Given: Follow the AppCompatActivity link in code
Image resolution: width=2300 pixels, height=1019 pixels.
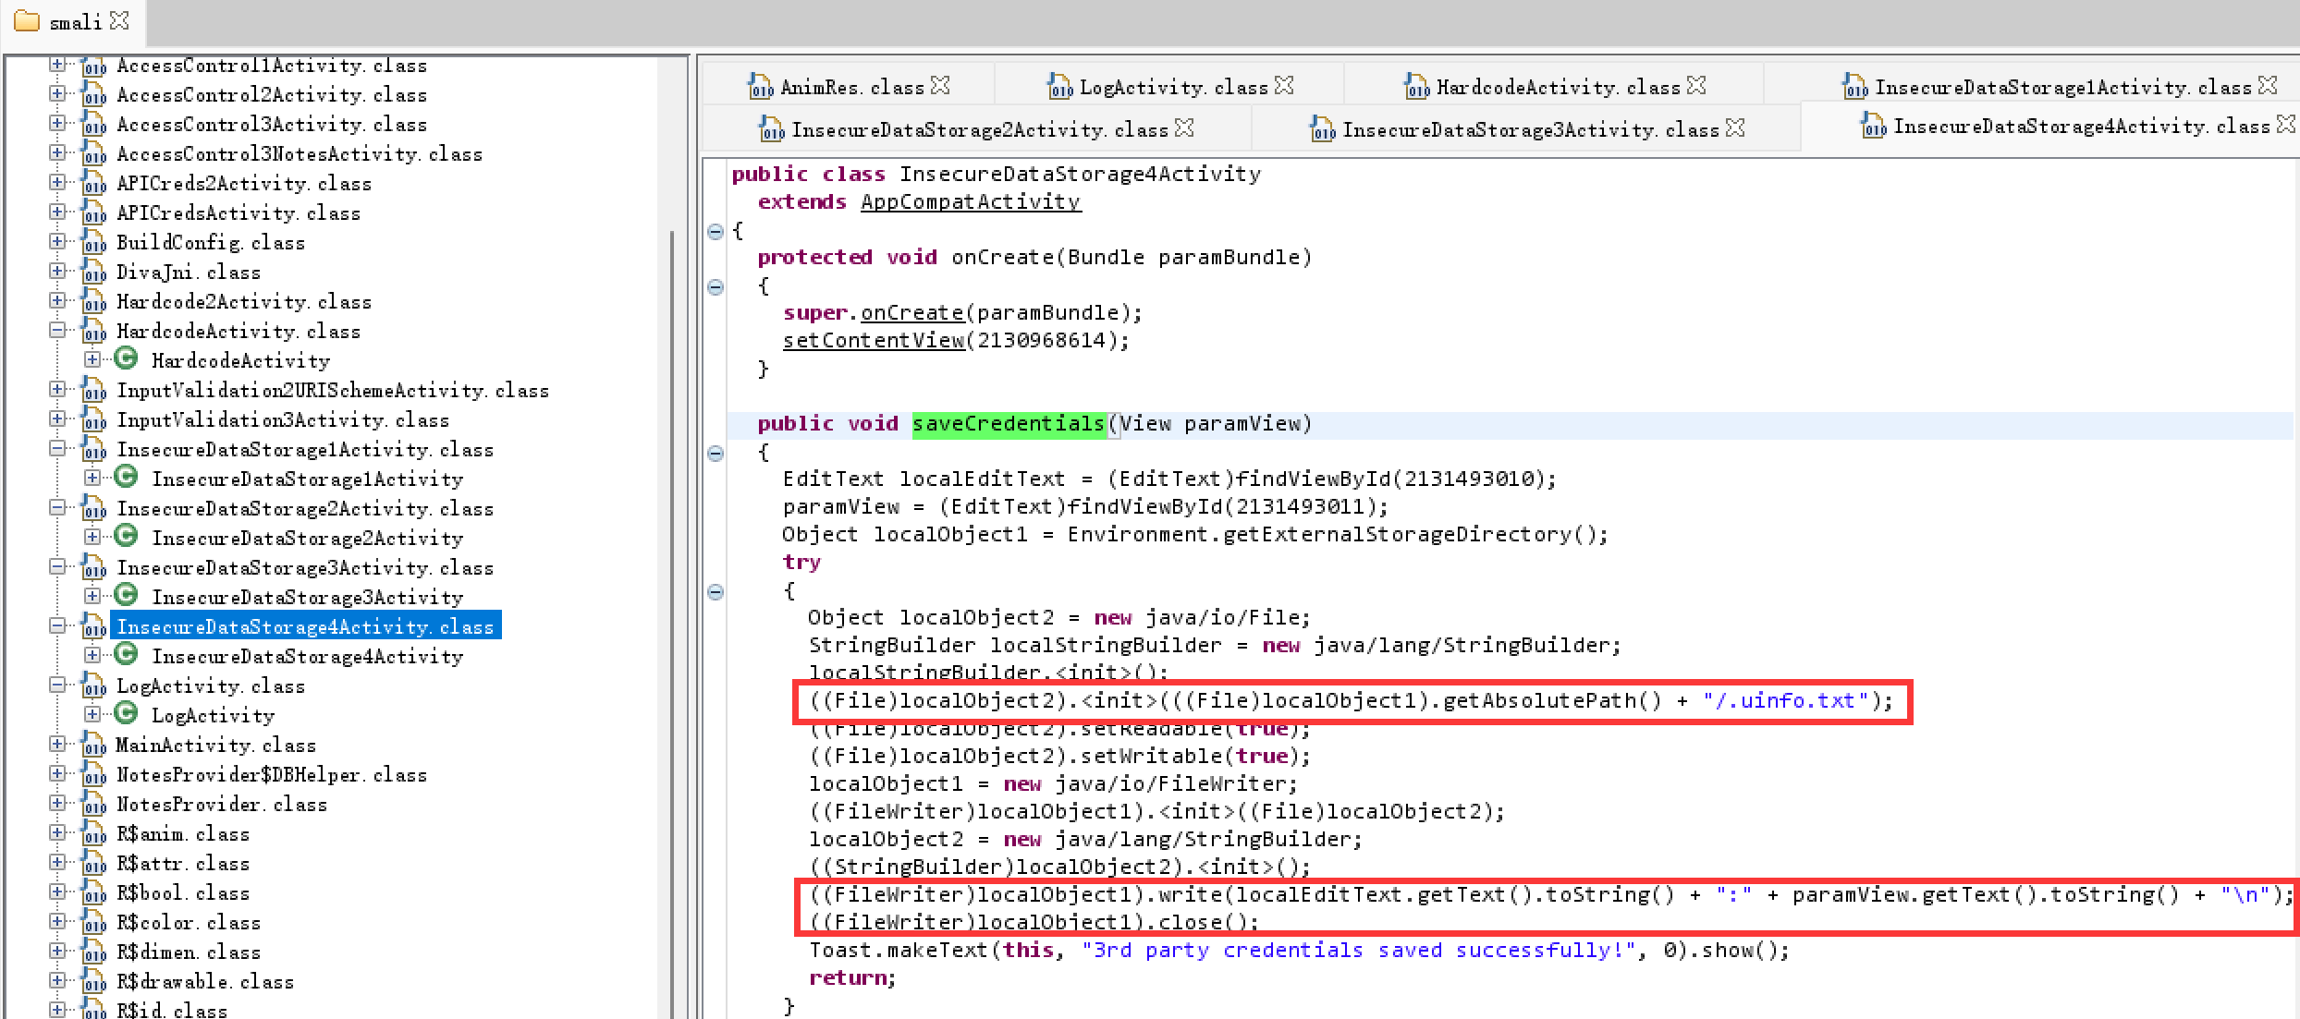Looking at the screenshot, I should coord(971,202).
